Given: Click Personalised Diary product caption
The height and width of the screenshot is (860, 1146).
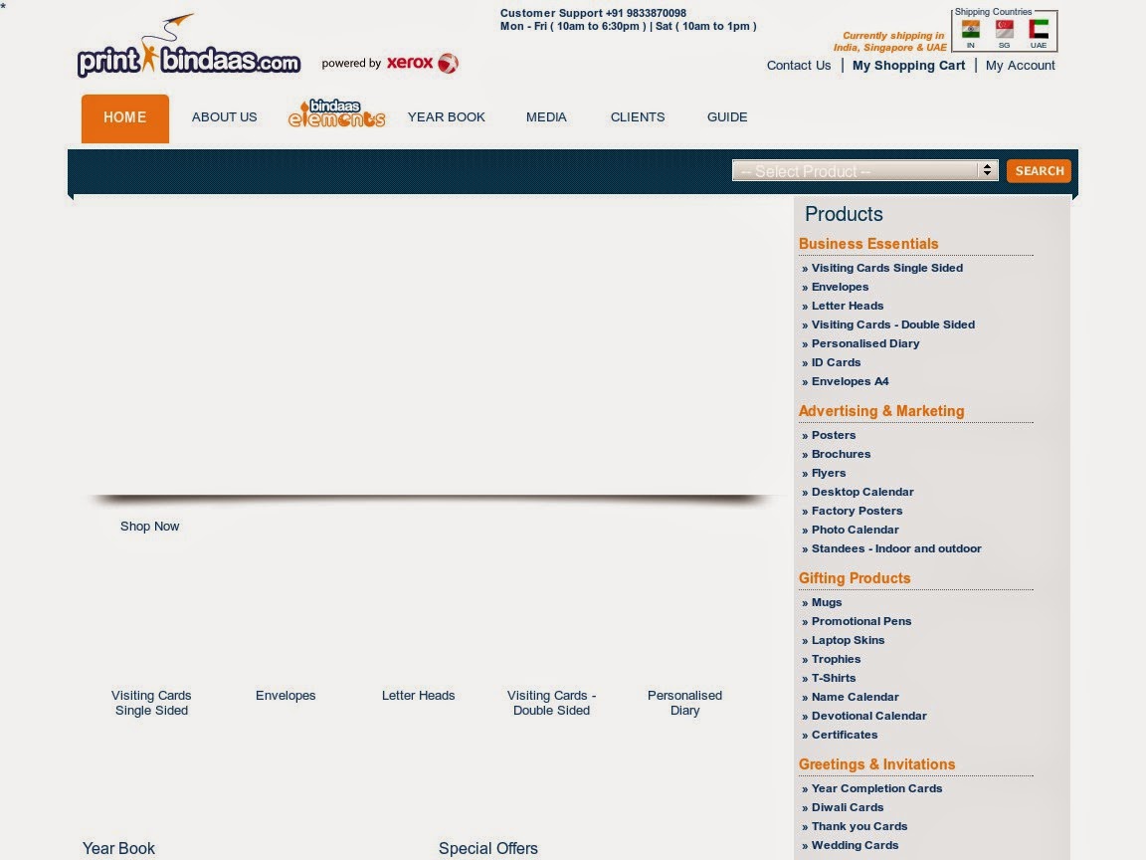Looking at the screenshot, I should click(684, 703).
